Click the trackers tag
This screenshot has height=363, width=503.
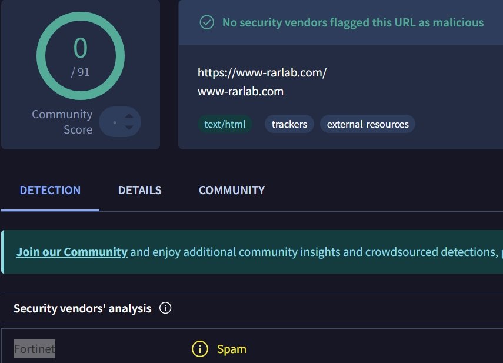tap(289, 124)
